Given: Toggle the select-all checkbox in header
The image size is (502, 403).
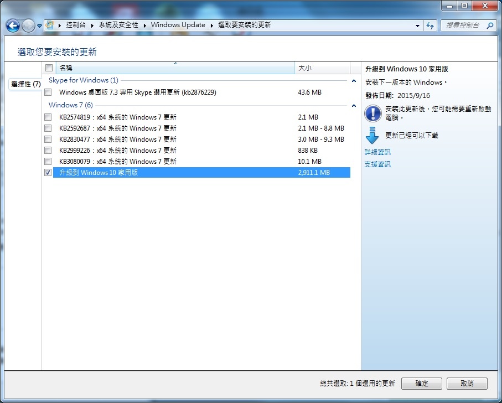Looking at the screenshot, I should tap(49, 68).
